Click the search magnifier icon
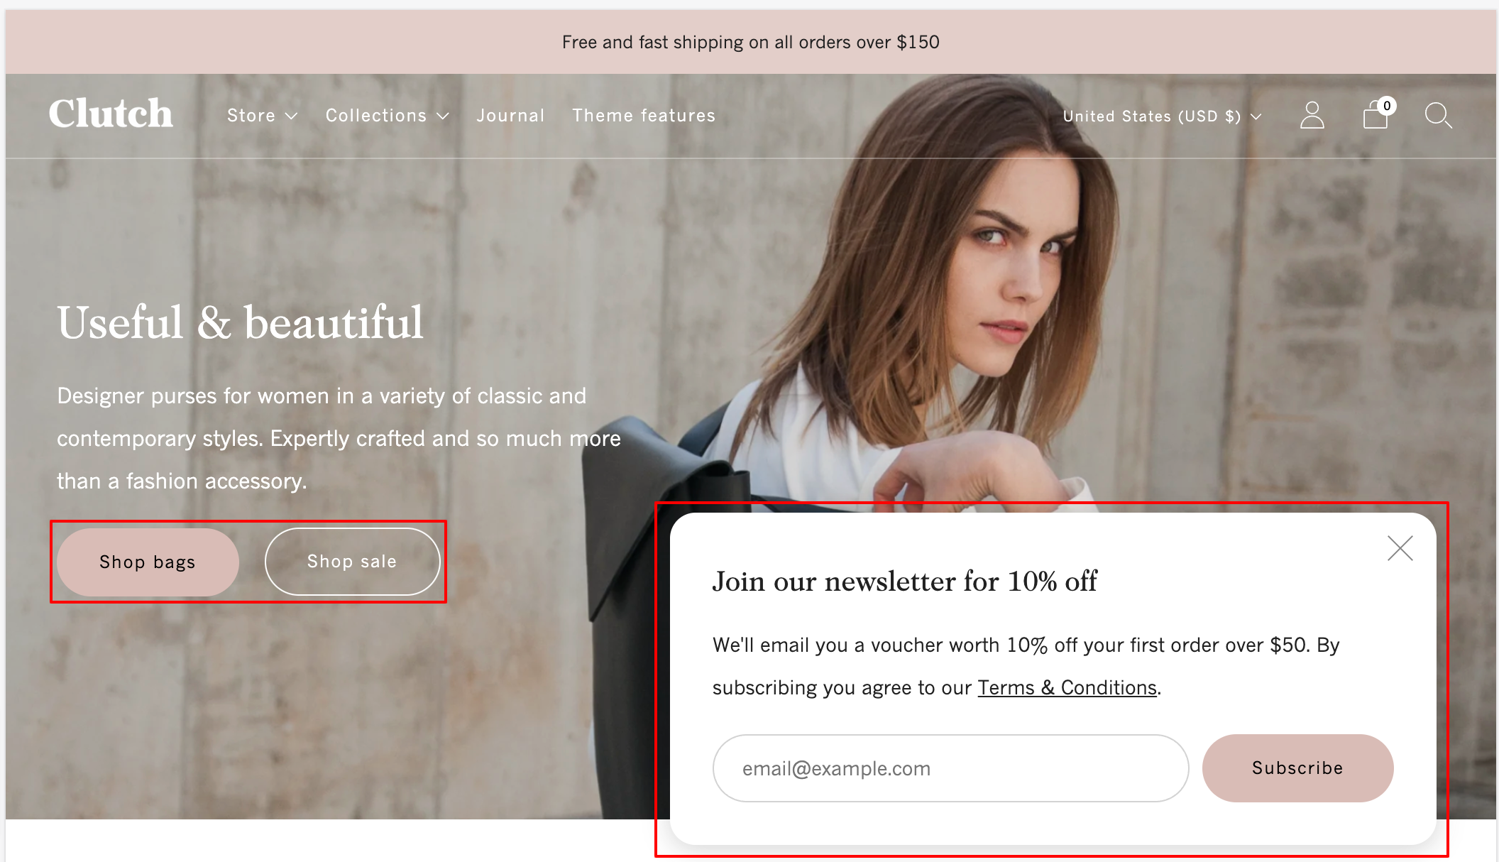The height and width of the screenshot is (862, 1499). [1438, 116]
